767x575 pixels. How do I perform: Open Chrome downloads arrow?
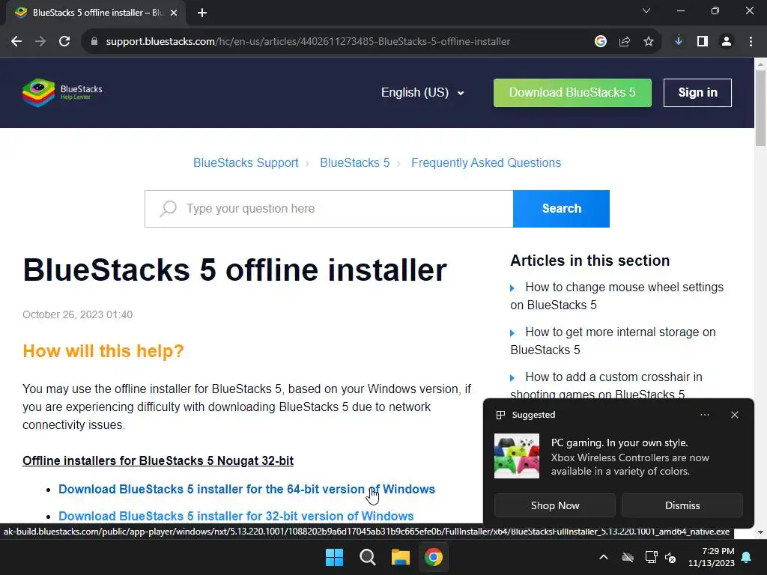click(x=678, y=42)
